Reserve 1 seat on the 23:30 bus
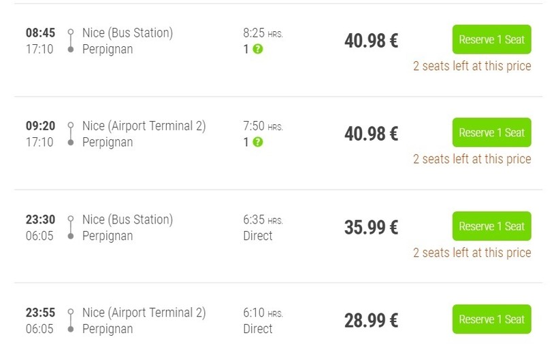 (491, 226)
